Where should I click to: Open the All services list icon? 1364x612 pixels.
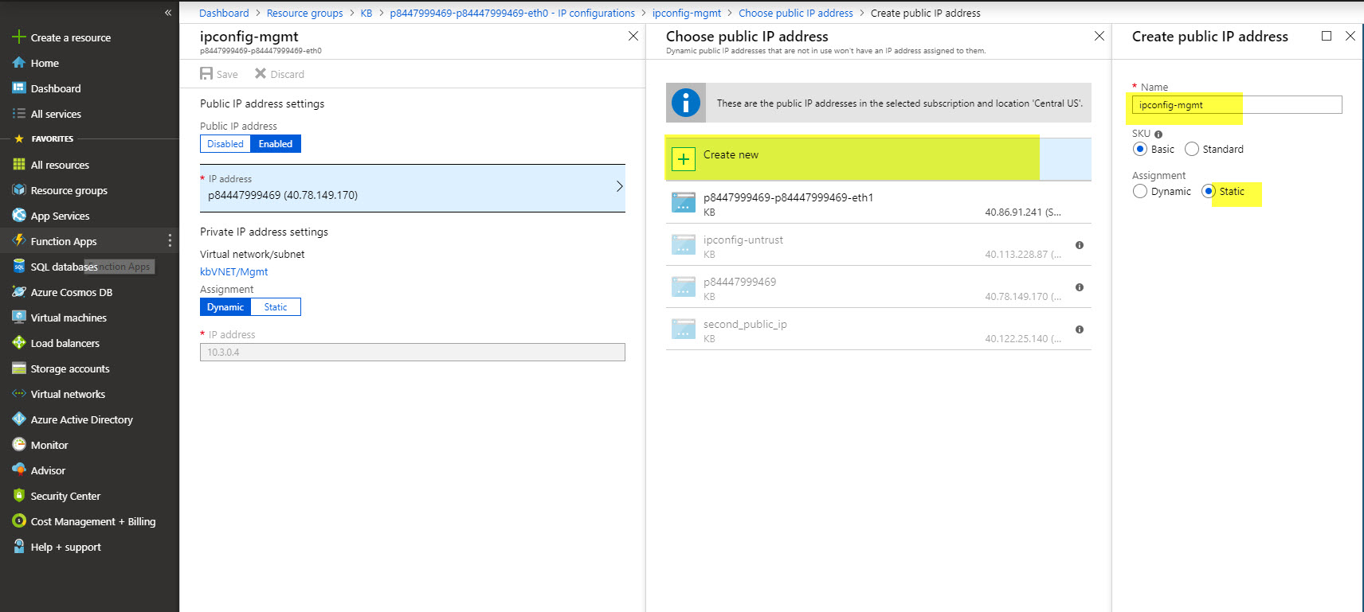(19, 114)
